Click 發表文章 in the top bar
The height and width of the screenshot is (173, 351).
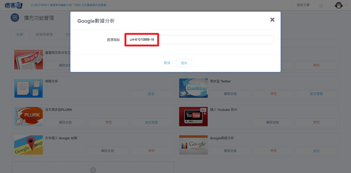point(303,5)
